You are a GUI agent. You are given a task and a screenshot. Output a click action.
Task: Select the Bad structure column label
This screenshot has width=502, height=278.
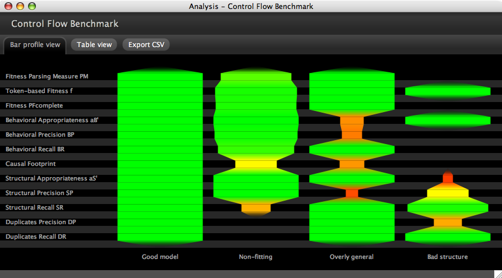tap(447, 257)
